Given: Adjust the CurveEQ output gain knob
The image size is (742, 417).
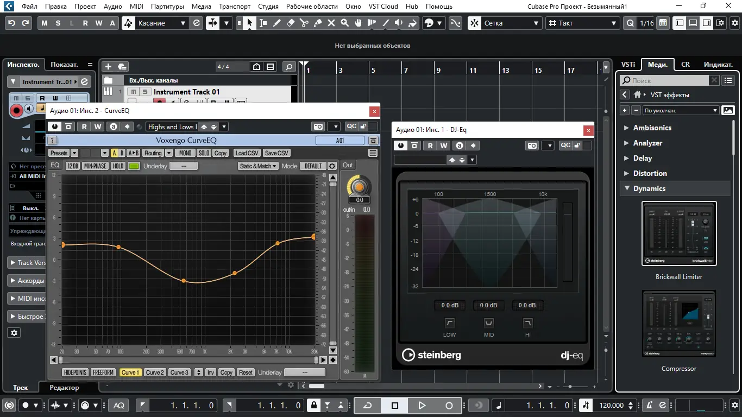Looking at the screenshot, I should pos(359,187).
